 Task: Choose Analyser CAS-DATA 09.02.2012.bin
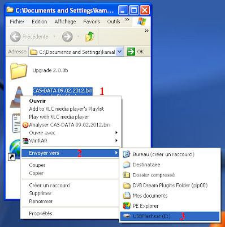[71, 125]
